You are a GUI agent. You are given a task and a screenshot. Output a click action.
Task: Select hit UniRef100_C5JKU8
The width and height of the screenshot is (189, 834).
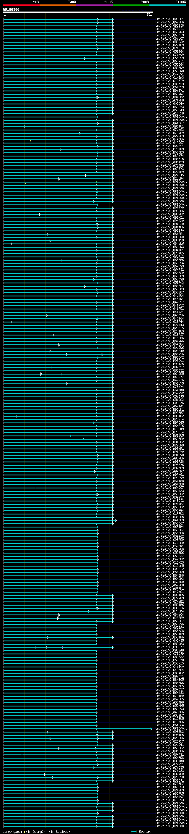coord(170,549)
